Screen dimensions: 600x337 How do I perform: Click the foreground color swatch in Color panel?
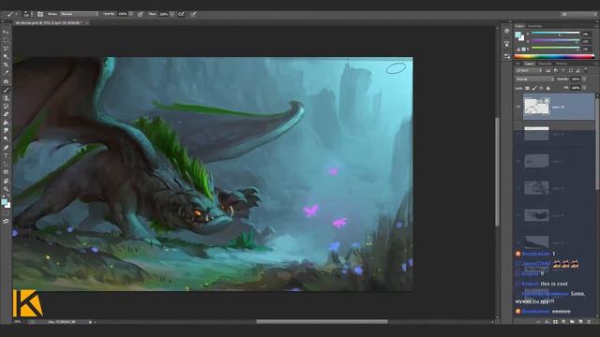pyautogui.click(x=517, y=36)
